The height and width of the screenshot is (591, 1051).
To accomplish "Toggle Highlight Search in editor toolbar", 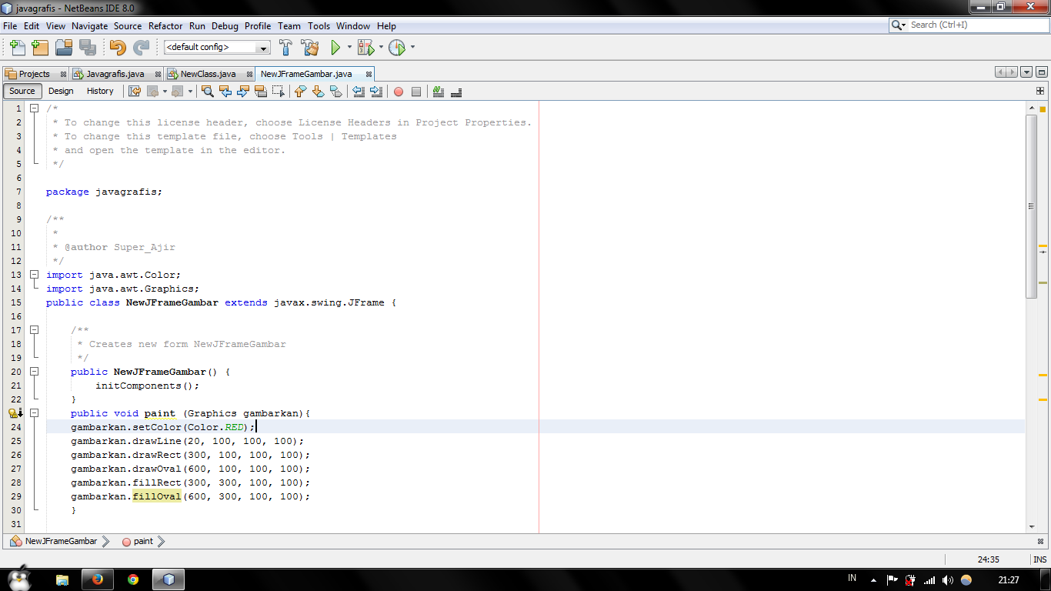I will [x=261, y=92].
